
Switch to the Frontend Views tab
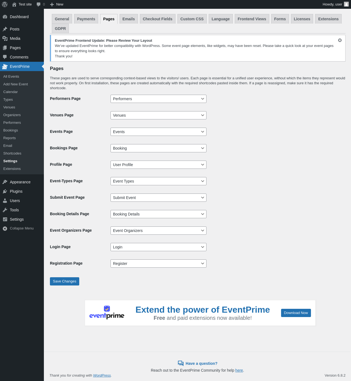252,19
